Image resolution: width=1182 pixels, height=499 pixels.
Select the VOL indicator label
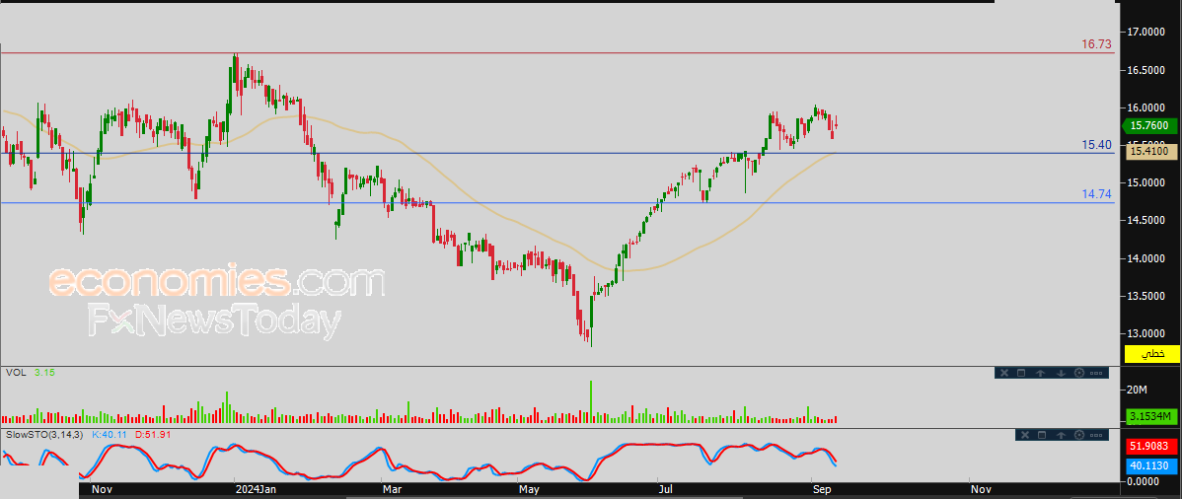pos(14,373)
